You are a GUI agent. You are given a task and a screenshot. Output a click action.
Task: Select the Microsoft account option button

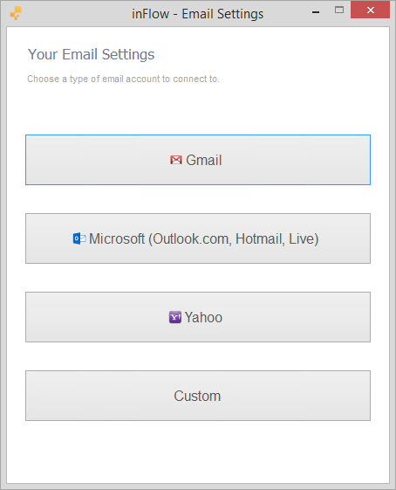coord(198,238)
